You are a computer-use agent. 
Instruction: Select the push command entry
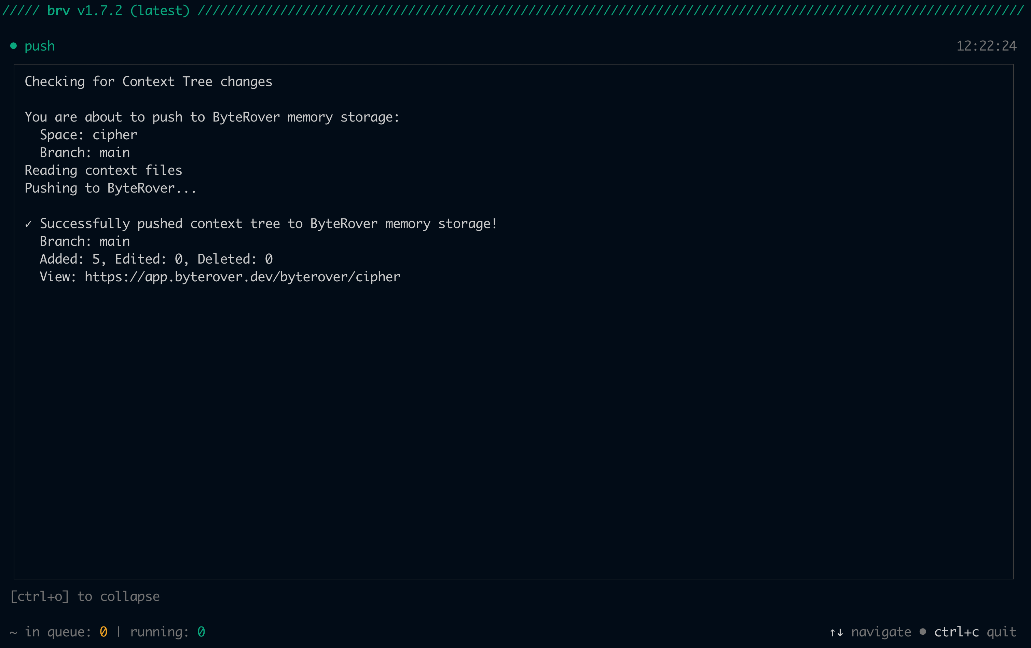pos(39,46)
